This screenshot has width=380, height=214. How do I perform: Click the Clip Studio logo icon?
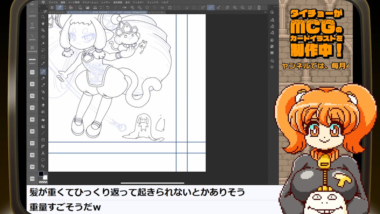pyautogui.click(x=43, y=2)
